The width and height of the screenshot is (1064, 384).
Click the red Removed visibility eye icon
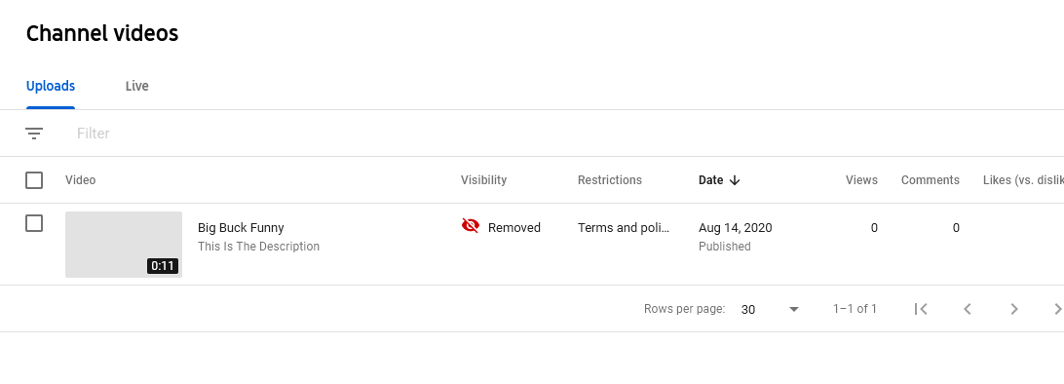click(x=471, y=226)
